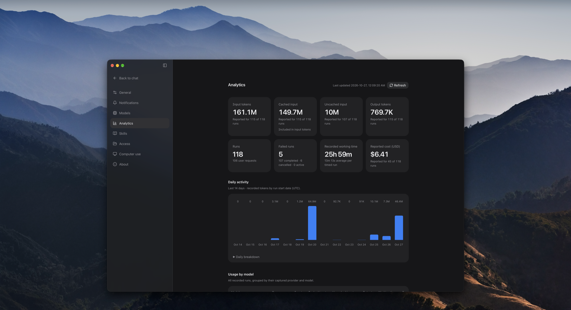This screenshot has width=571, height=310.
Task: Click the Oct 27 bar in chart
Action: click(x=399, y=228)
